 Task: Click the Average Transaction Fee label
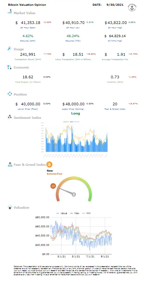[115, 59]
